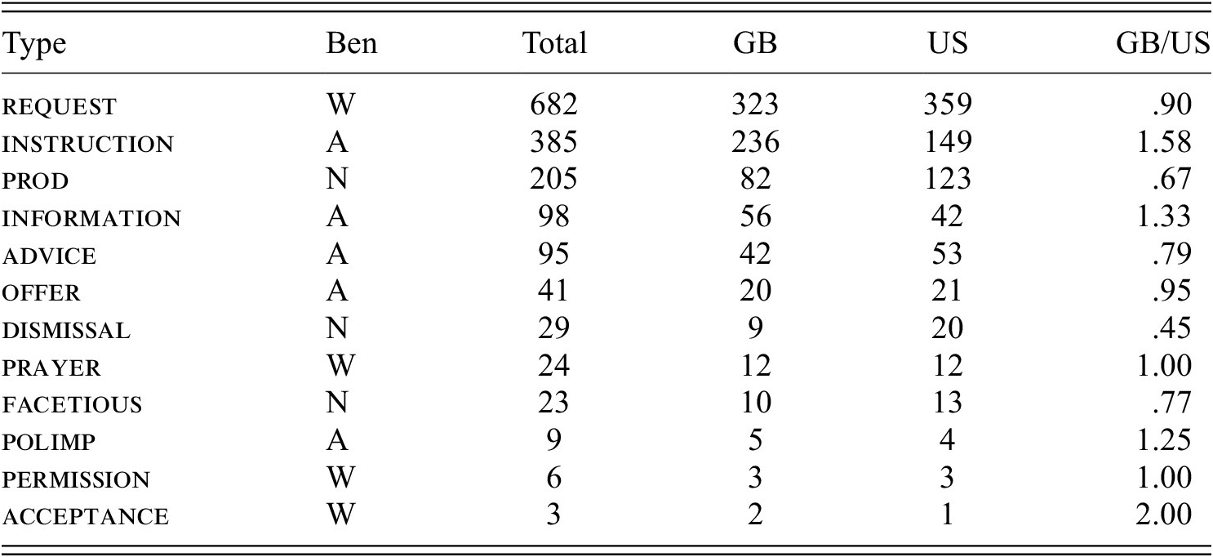Select the PROD type label
Image resolution: width=1213 pixels, height=557 pixels.
click(35, 182)
